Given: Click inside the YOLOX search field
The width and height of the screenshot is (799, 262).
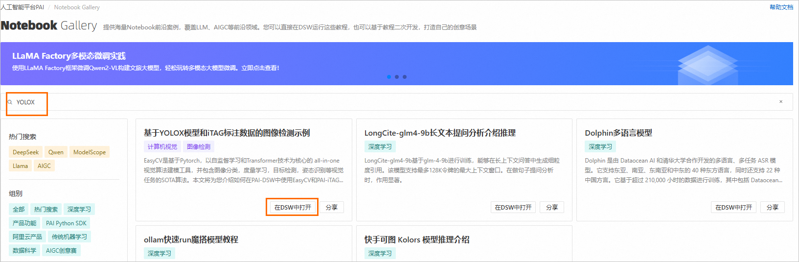Looking at the screenshot, I should pos(396,102).
